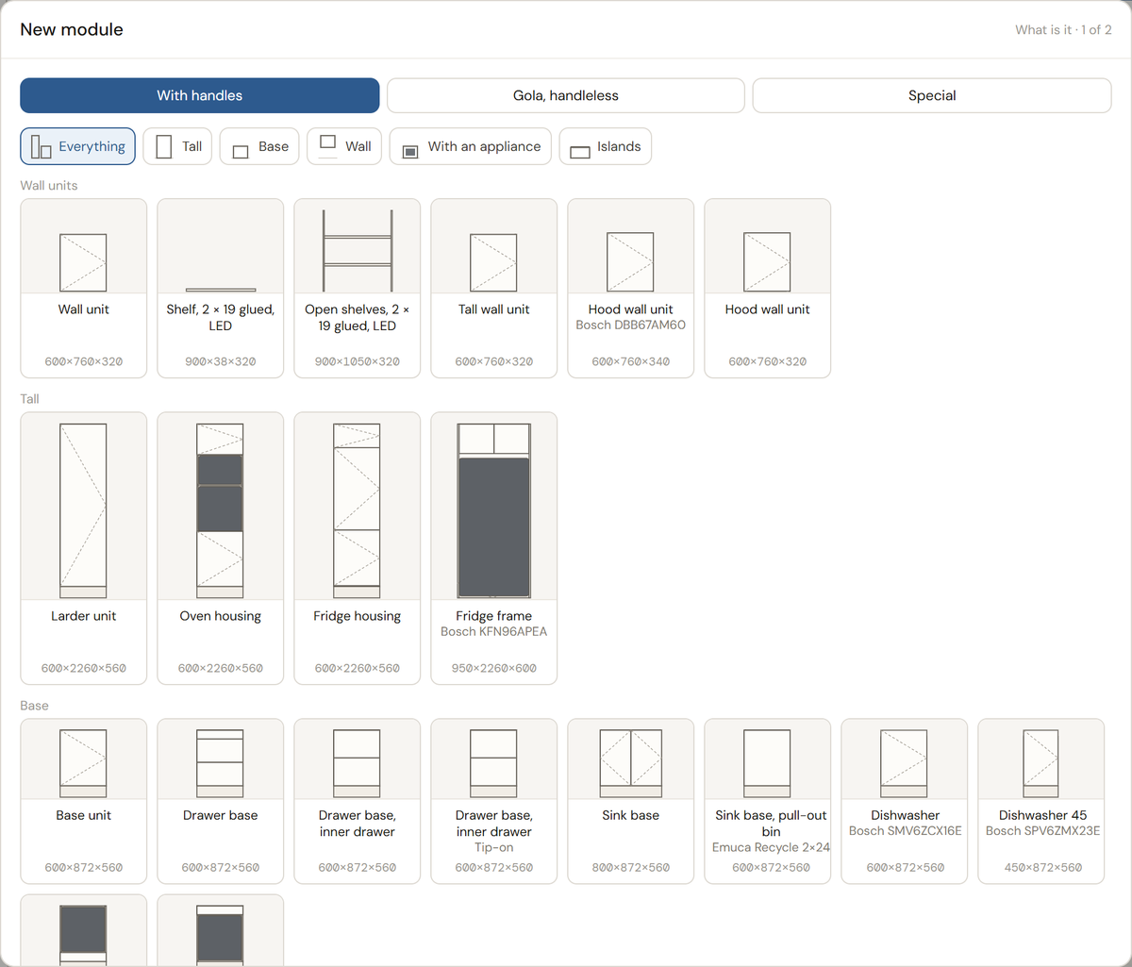Viewport: 1132px width, 967px height.
Task: Choose the Oven housing module drawing
Action: 220,510
